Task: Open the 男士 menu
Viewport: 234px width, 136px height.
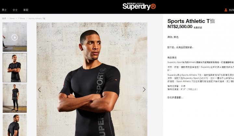Action: (x=4, y=10)
